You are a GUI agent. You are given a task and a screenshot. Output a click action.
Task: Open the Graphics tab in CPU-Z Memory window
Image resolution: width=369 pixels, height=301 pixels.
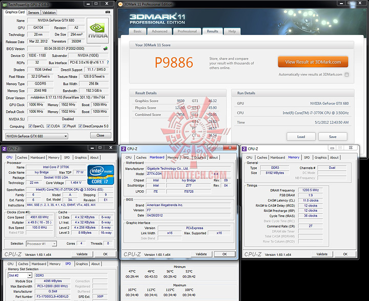pos(320,157)
